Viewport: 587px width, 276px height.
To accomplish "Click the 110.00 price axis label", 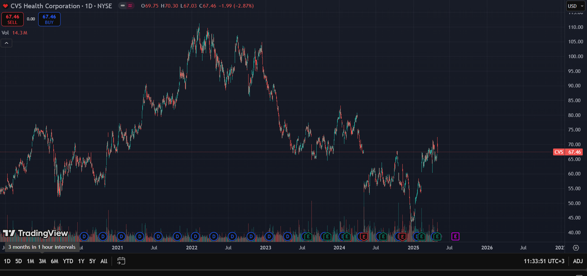I will coord(575,27).
